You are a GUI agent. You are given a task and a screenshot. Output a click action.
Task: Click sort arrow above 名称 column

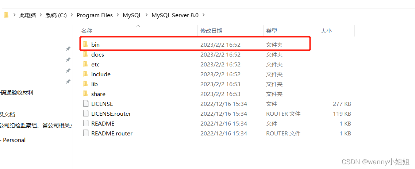pos(138,26)
